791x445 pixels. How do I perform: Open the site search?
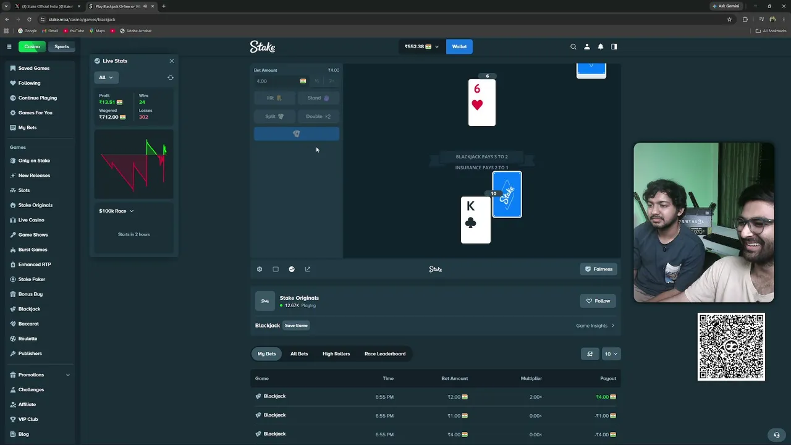pos(573,46)
